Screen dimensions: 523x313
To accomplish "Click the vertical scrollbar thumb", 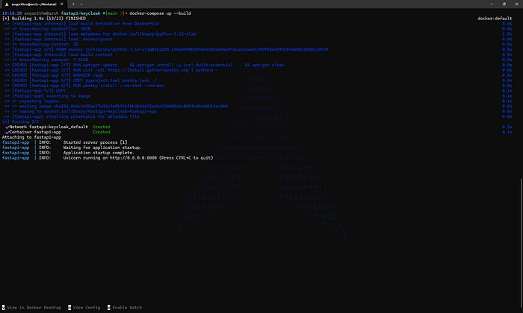I will tap(521, 243).
